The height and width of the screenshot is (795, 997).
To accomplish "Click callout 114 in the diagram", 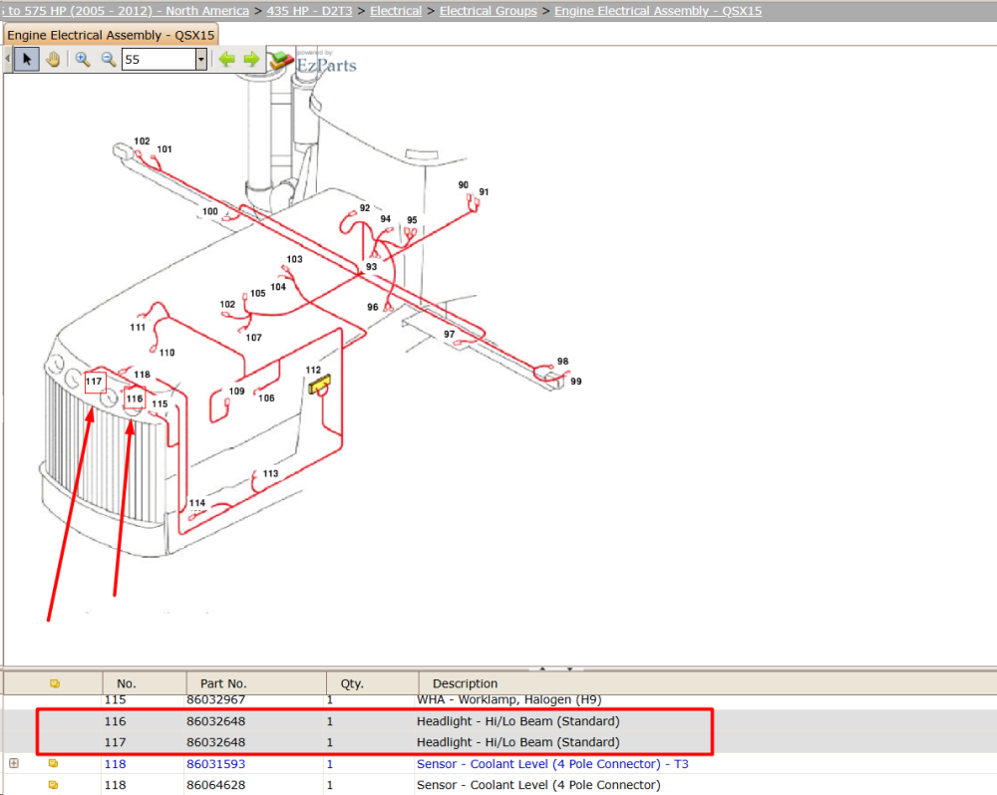I will pos(197,503).
